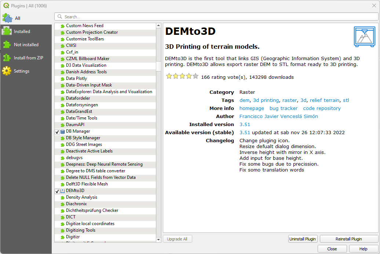Click the DB Manager database icon
380x254 pixels.
pyautogui.click(x=62, y=132)
